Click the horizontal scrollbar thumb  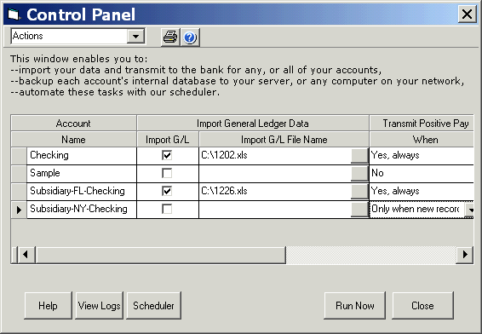pos(161,255)
